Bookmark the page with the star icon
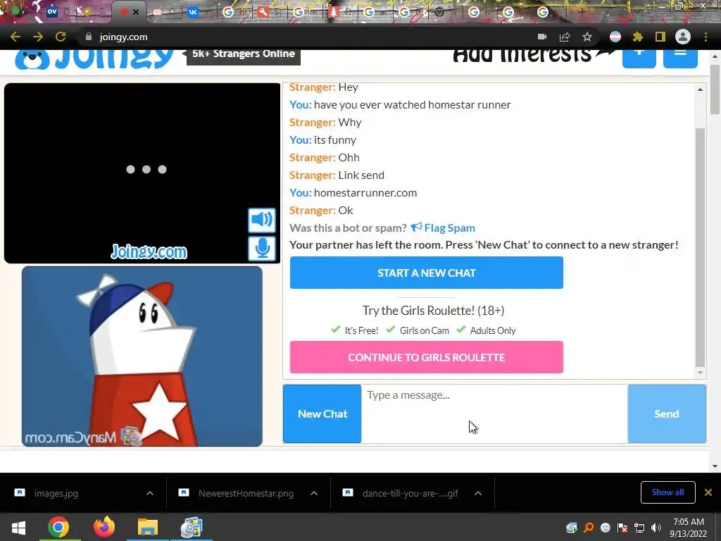This screenshot has height=541, width=721. point(587,37)
